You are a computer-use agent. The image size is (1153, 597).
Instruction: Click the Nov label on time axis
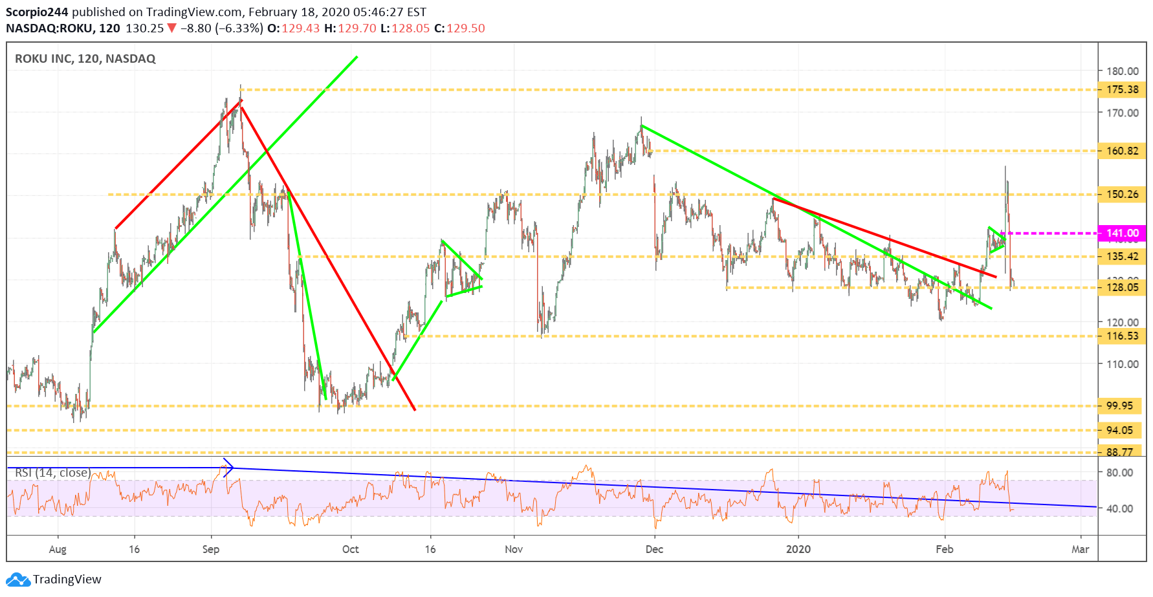514,549
